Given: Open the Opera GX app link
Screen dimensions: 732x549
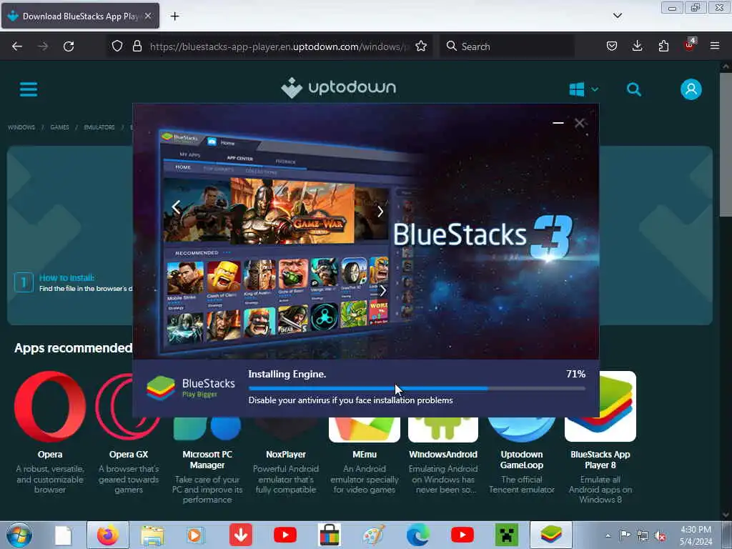Looking at the screenshot, I should [x=129, y=454].
